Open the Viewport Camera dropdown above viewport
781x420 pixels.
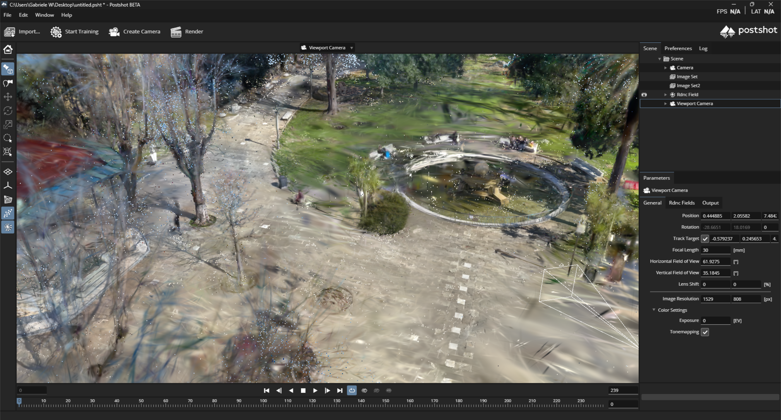pos(327,48)
